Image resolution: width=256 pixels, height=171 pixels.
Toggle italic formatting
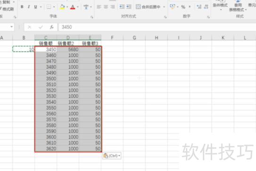pos(29,7)
